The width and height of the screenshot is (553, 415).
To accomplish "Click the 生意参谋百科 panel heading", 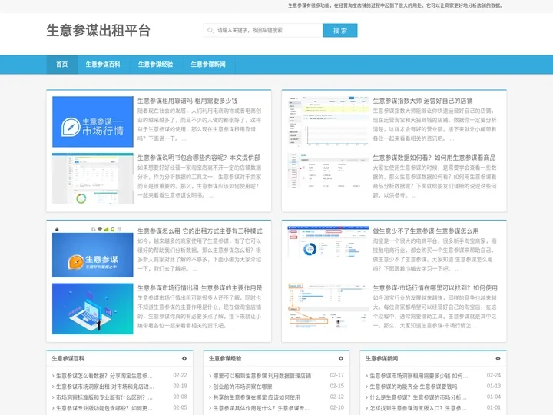I will 68,359.
